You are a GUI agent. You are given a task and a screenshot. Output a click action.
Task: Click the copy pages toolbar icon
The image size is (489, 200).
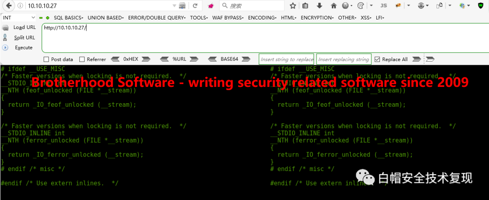pyautogui.click(x=439, y=5)
